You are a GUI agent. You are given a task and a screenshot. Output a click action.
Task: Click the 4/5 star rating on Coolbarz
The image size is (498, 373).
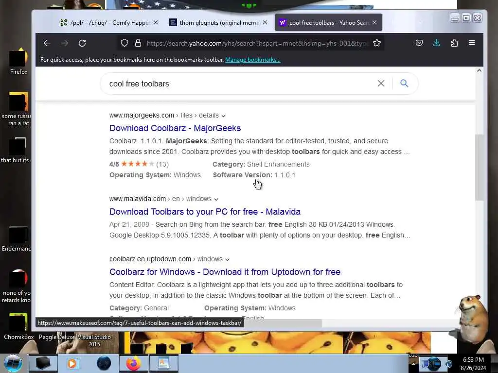139,164
